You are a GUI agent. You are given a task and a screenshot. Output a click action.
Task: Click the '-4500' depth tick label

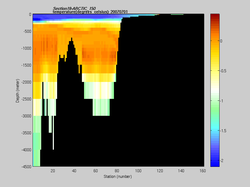click(x=26, y=167)
